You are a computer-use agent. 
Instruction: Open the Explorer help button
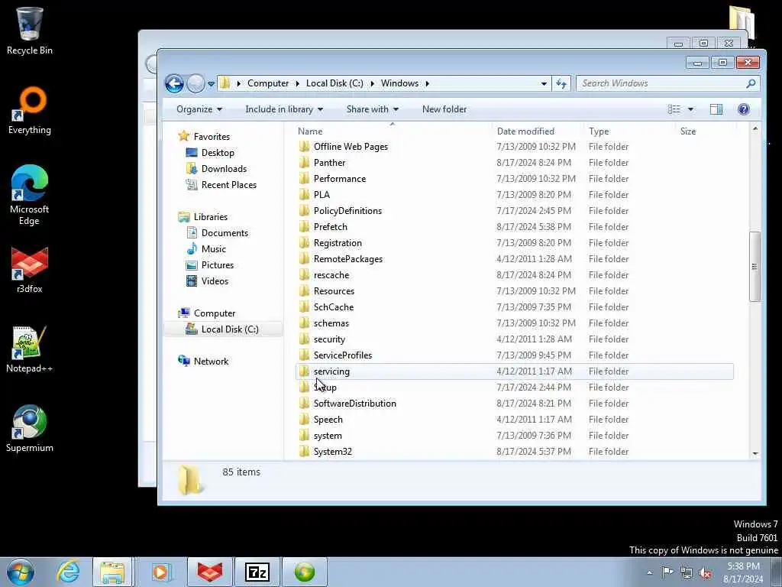743,109
